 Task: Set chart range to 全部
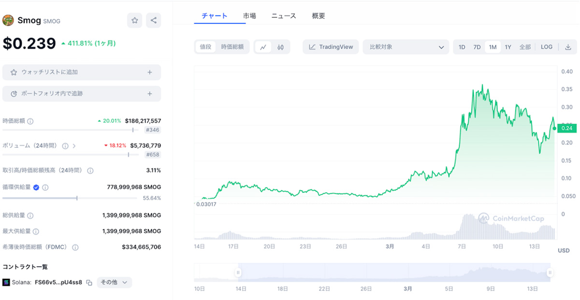click(525, 47)
